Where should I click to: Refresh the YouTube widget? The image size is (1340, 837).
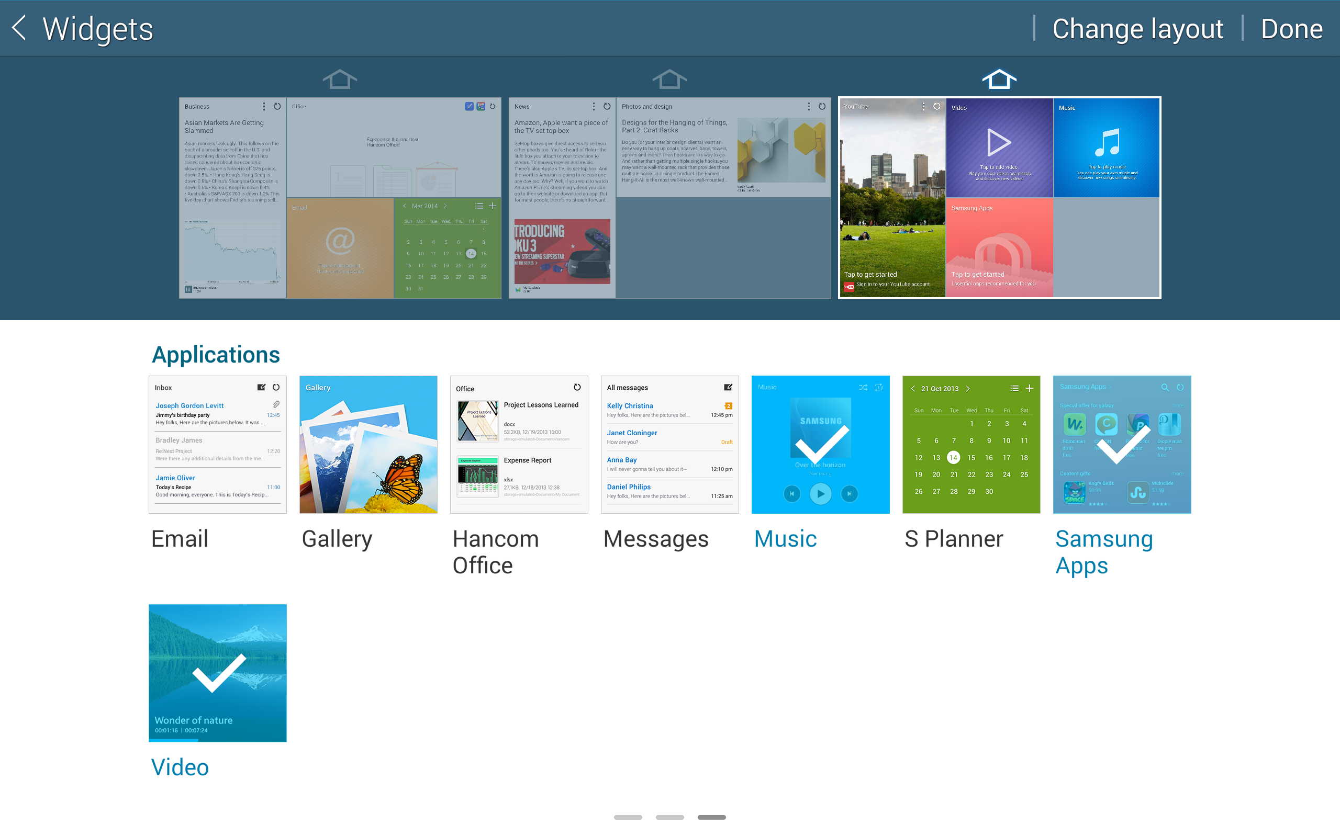[936, 106]
